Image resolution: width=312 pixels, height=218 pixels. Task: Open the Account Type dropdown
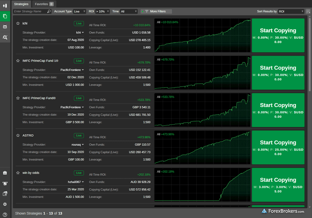[79, 12]
